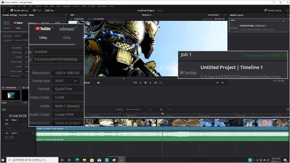290x163 pixels.
Task: Play reverse in the viewer
Action: click(140, 83)
